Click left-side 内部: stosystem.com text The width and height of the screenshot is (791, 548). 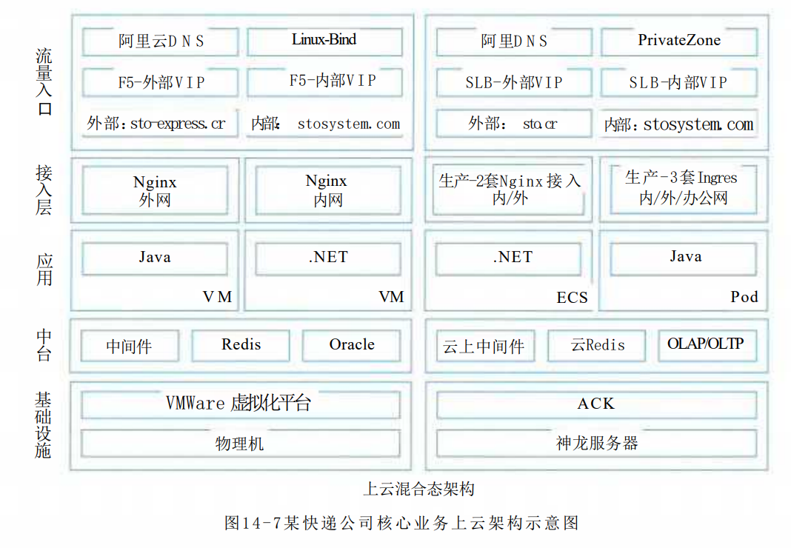(325, 124)
